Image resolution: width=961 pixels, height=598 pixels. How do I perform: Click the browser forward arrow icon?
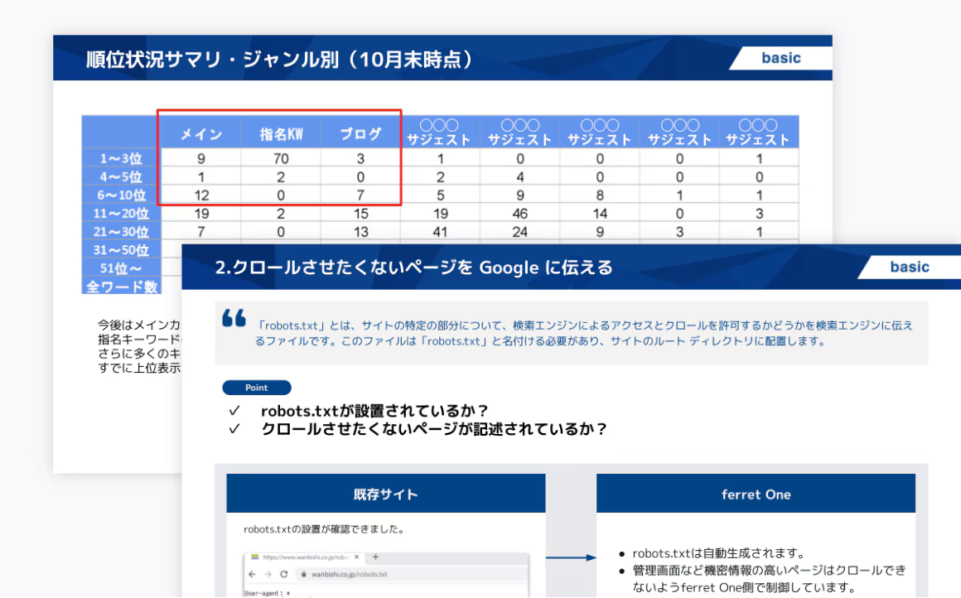(x=268, y=573)
